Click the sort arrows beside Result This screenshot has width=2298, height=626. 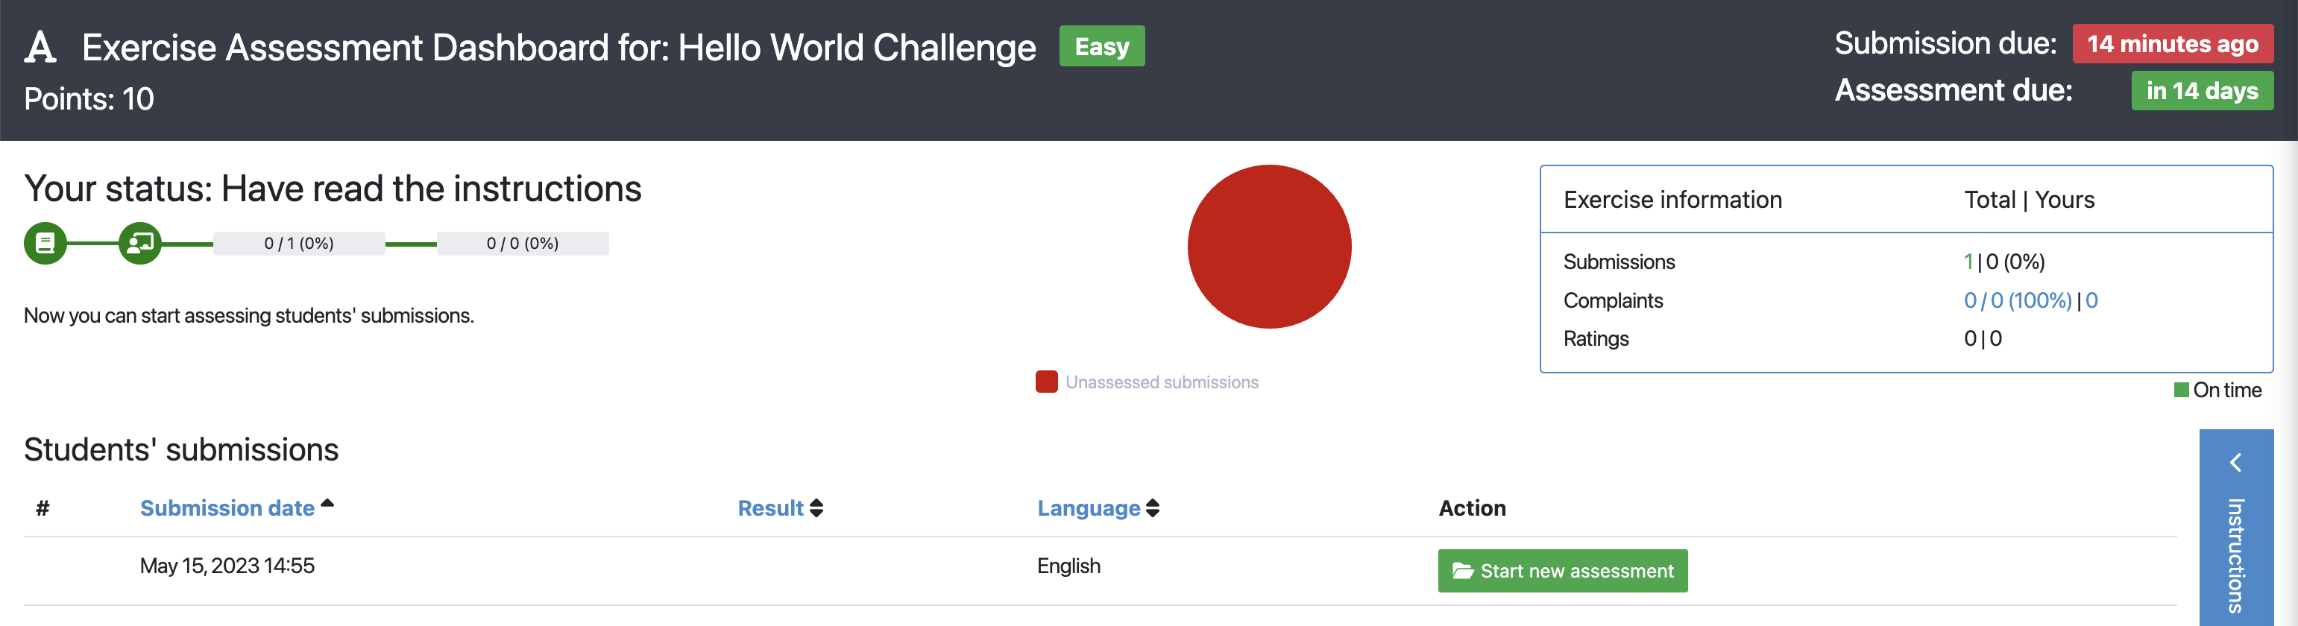tap(816, 508)
